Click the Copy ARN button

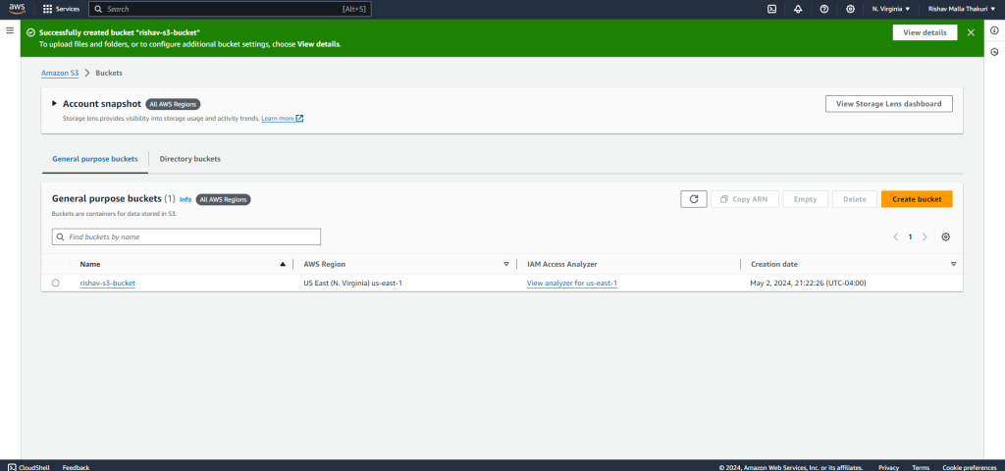[x=745, y=199]
